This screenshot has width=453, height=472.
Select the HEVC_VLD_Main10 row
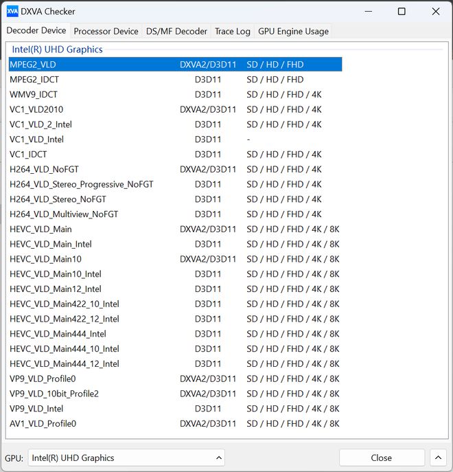(175, 259)
